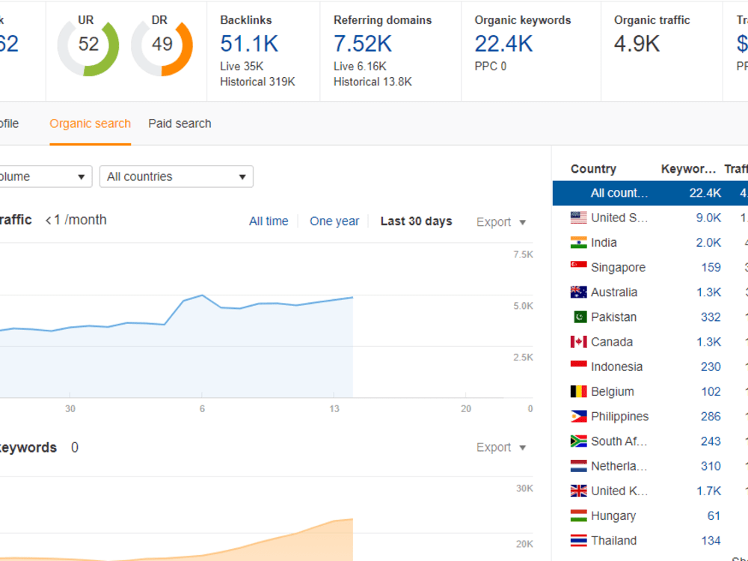The height and width of the screenshot is (561, 748).
Task: Click the Live 35K backlinks text
Action: [242, 66]
